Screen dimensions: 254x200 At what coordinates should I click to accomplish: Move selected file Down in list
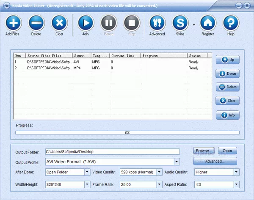pyautogui.click(x=227, y=74)
